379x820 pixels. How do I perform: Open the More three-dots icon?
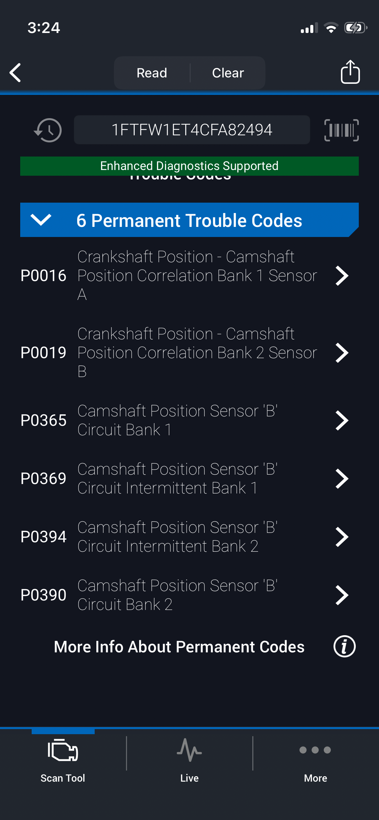(315, 750)
